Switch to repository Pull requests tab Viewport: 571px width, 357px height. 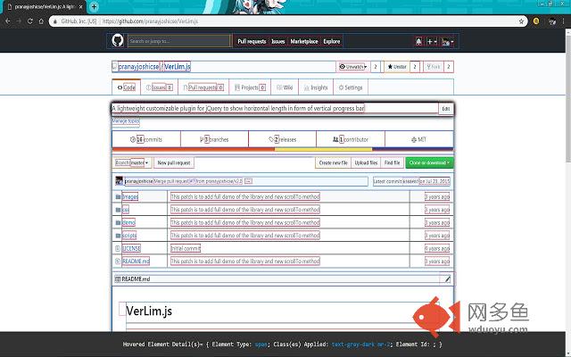203,87
